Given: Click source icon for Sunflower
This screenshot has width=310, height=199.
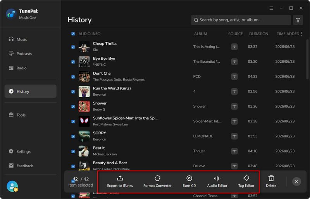Looking at the screenshot, I should coord(234,121).
